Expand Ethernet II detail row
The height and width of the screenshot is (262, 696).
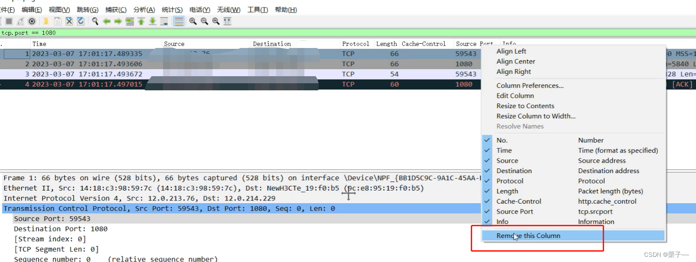240,188
